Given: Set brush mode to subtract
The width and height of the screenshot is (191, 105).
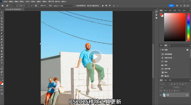Looking at the screenshot, I should 17,6.
